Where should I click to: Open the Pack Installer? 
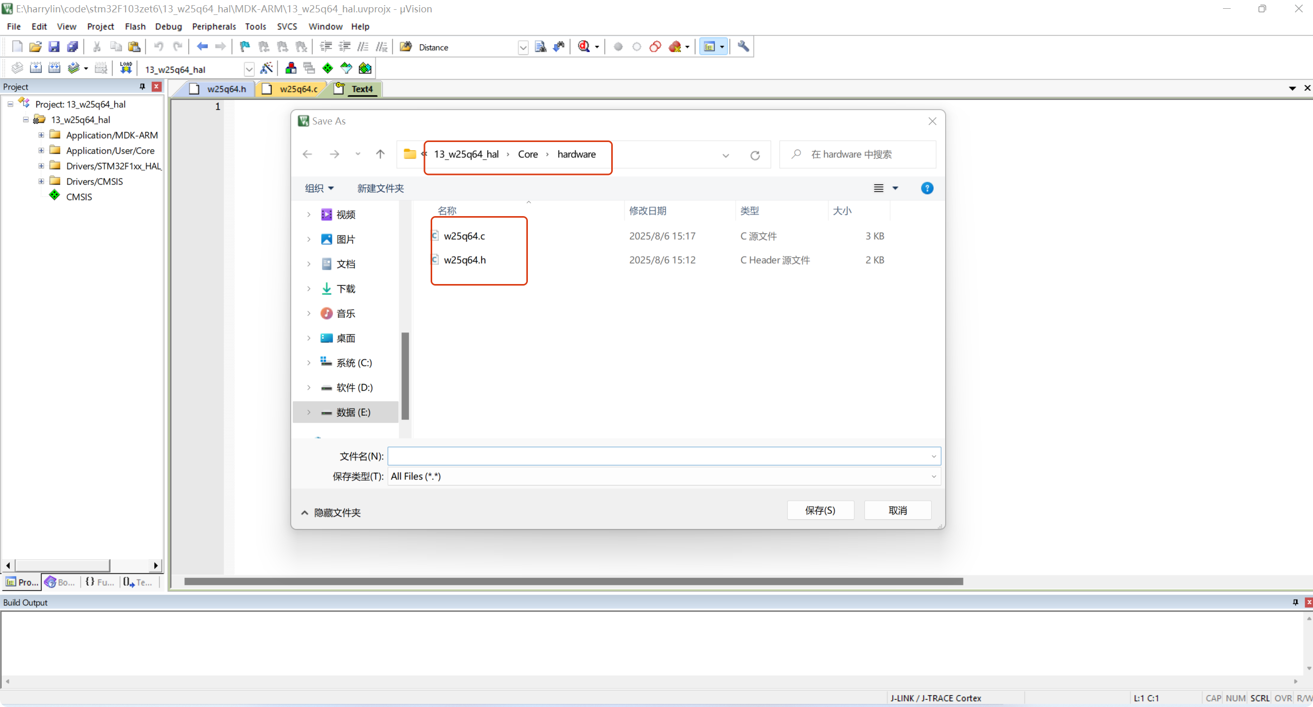366,68
